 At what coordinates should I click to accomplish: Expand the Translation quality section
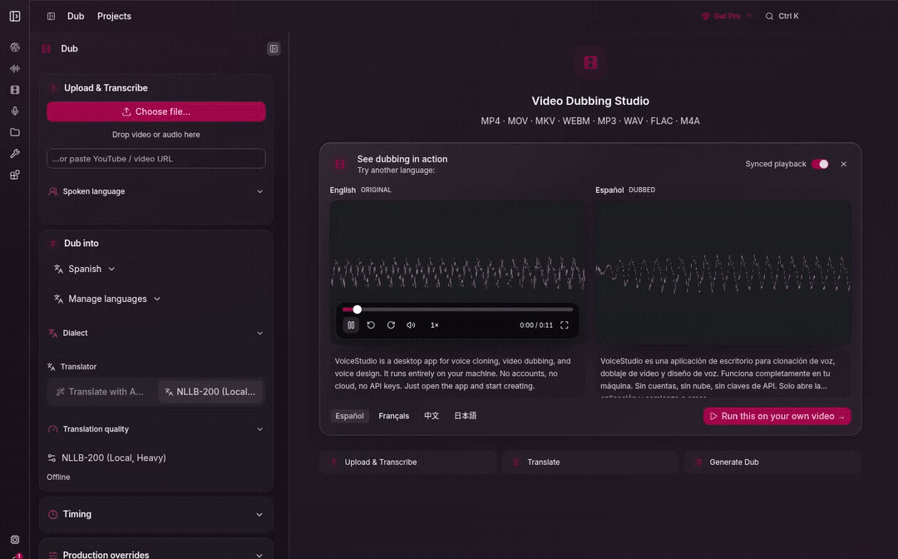156,429
